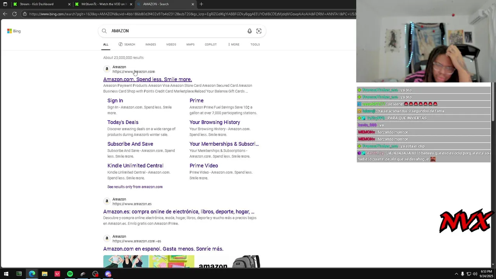This screenshot has height=279, width=496.
Task: Open Your Memberships & Subscriptions sitelink
Action: point(224,144)
